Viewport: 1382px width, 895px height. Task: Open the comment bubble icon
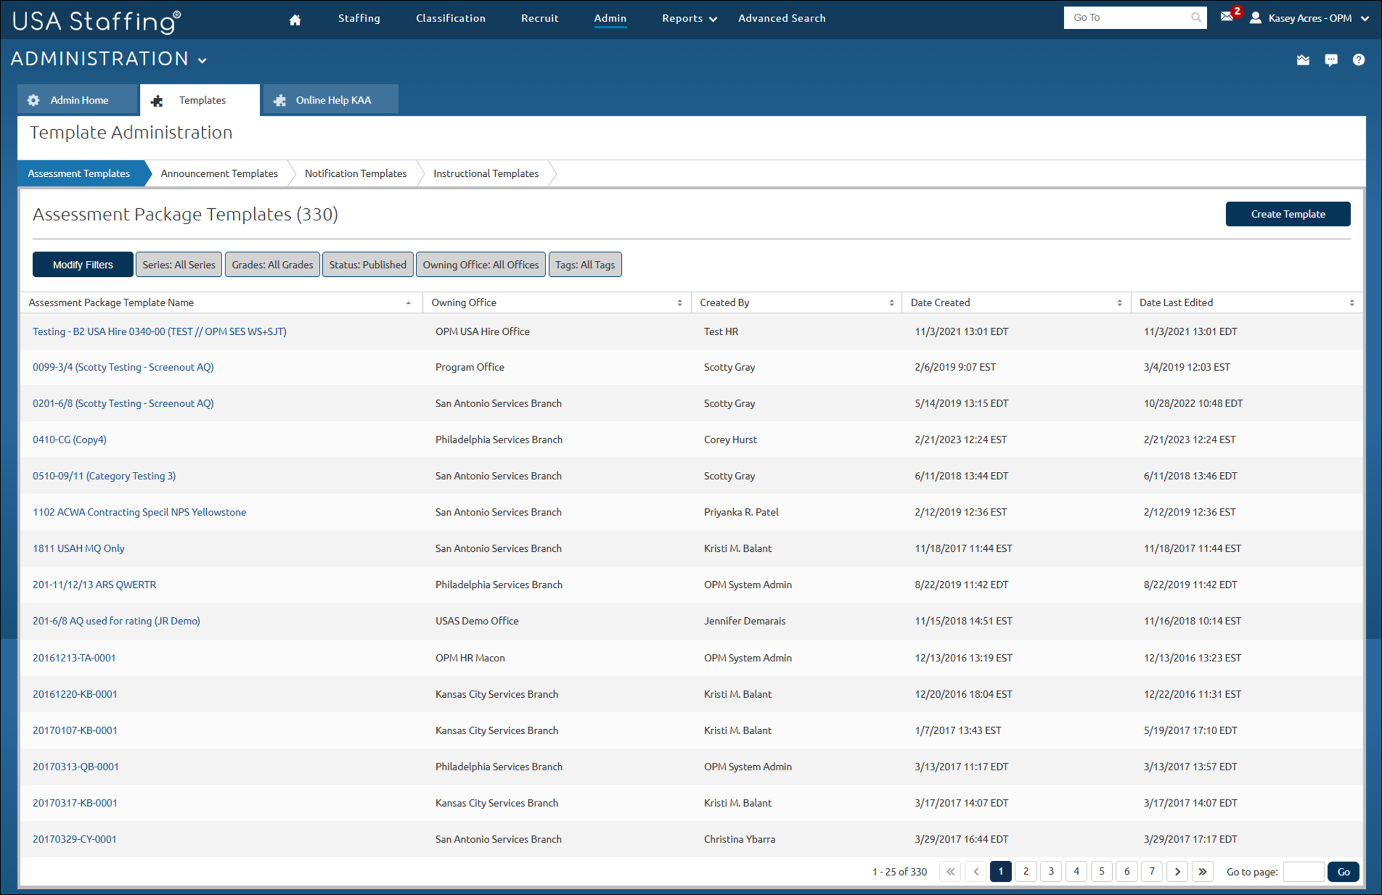pyautogui.click(x=1331, y=60)
